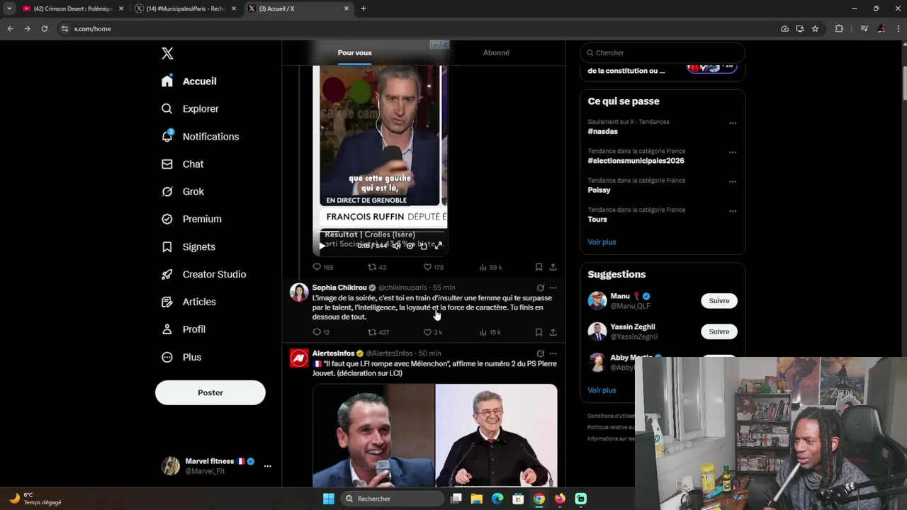View analytics showing 59 k views
Image resolution: width=907 pixels, height=510 pixels.
(x=490, y=267)
